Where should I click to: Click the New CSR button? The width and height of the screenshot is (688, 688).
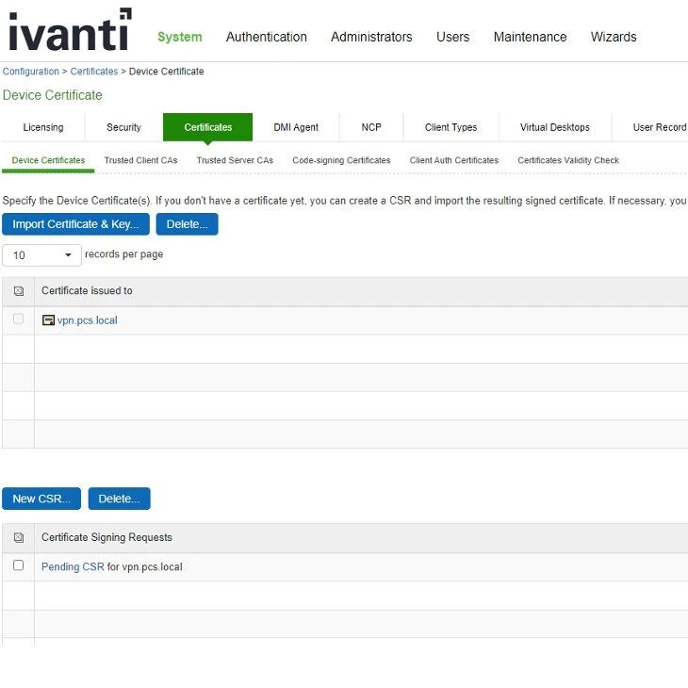41,499
